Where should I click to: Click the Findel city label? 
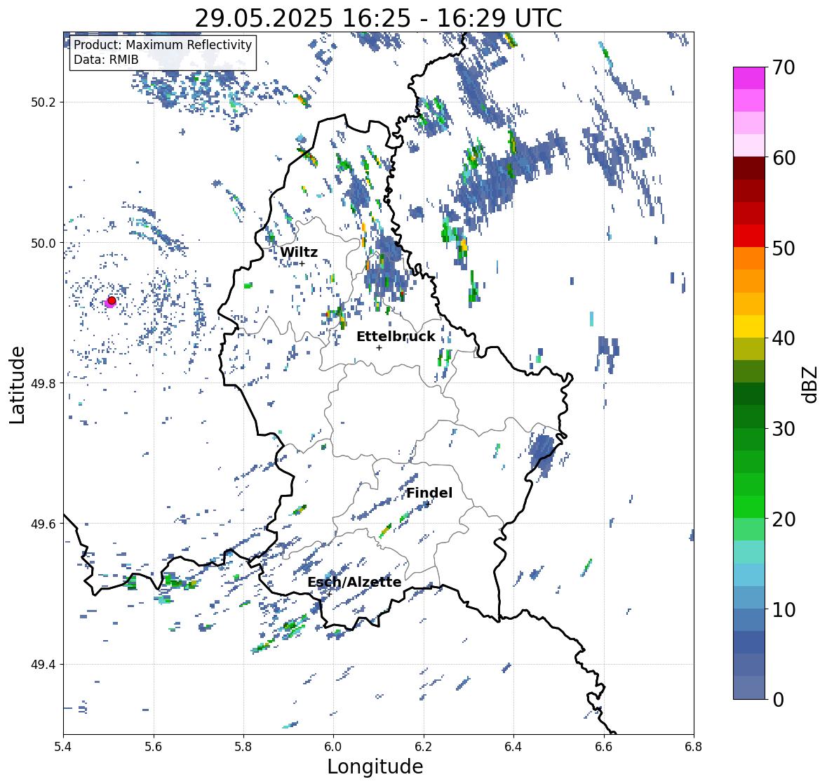click(x=429, y=493)
